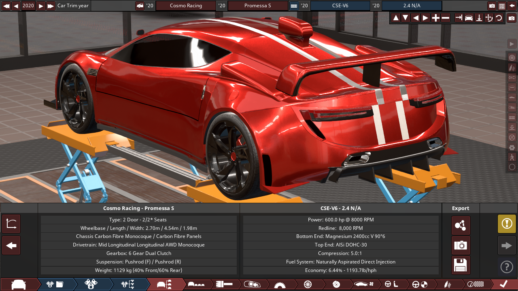518x291 pixels.
Task: Click the share nodes export icon
Action: click(x=461, y=225)
